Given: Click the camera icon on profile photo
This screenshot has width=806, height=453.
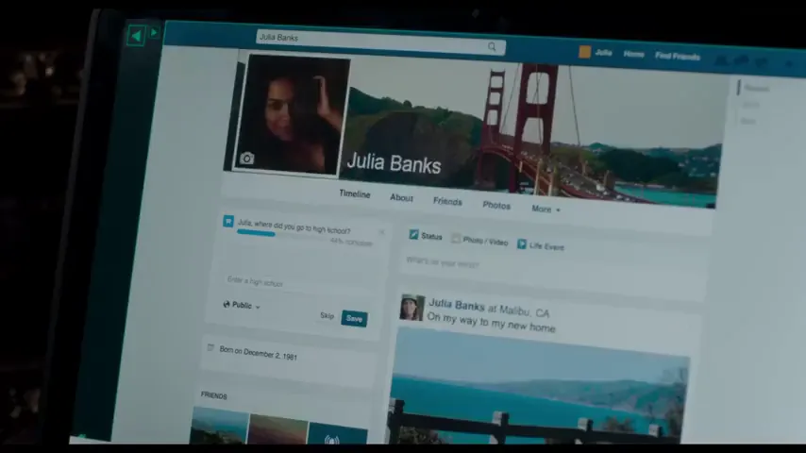Looking at the screenshot, I should tap(246, 158).
